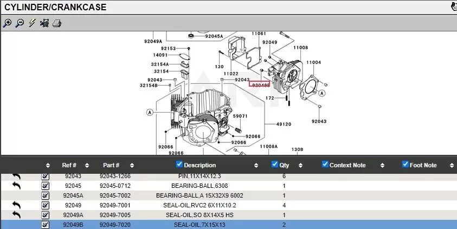Disable the Context Note column checkbox
Screen dimensions: 457x229
(x=325, y=165)
